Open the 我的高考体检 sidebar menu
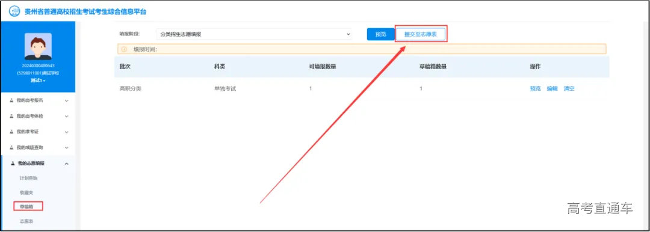The height and width of the screenshot is (232, 650). click(38, 117)
